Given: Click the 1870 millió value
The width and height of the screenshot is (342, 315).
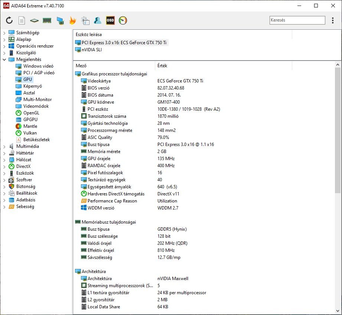Looking at the screenshot, I should click(168, 116).
